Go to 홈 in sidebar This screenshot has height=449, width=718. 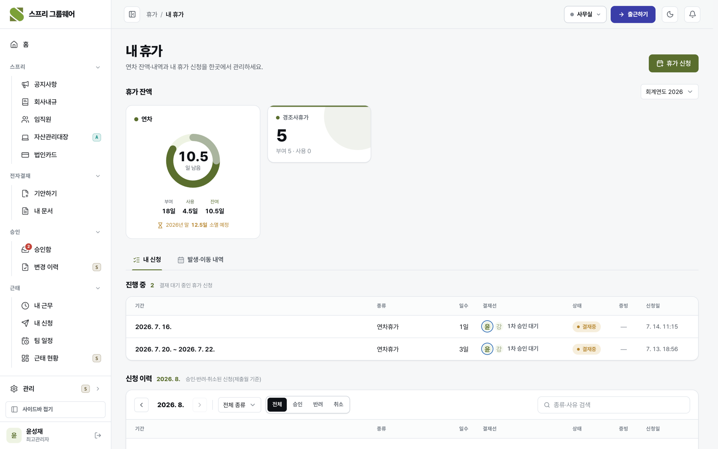[x=56, y=44]
